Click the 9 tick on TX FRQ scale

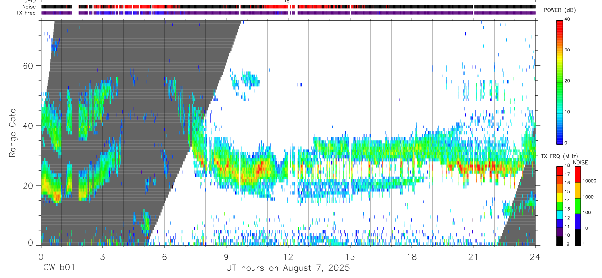[x=567, y=244]
